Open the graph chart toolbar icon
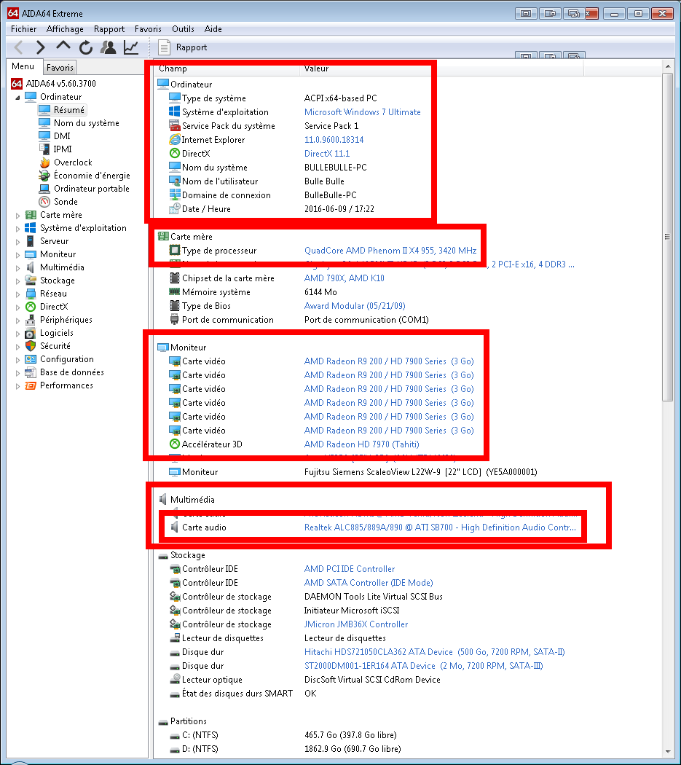Image resolution: width=681 pixels, height=765 pixels. [131, 47]
